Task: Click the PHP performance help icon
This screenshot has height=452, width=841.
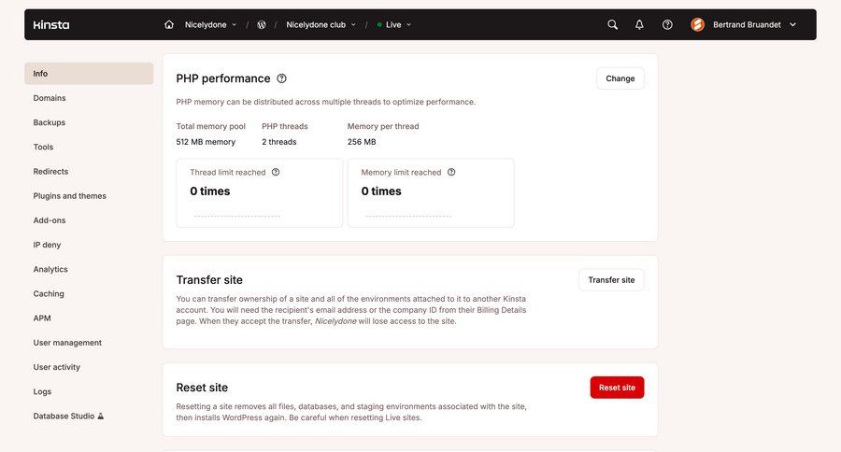Action: click(x=281, y=79)
